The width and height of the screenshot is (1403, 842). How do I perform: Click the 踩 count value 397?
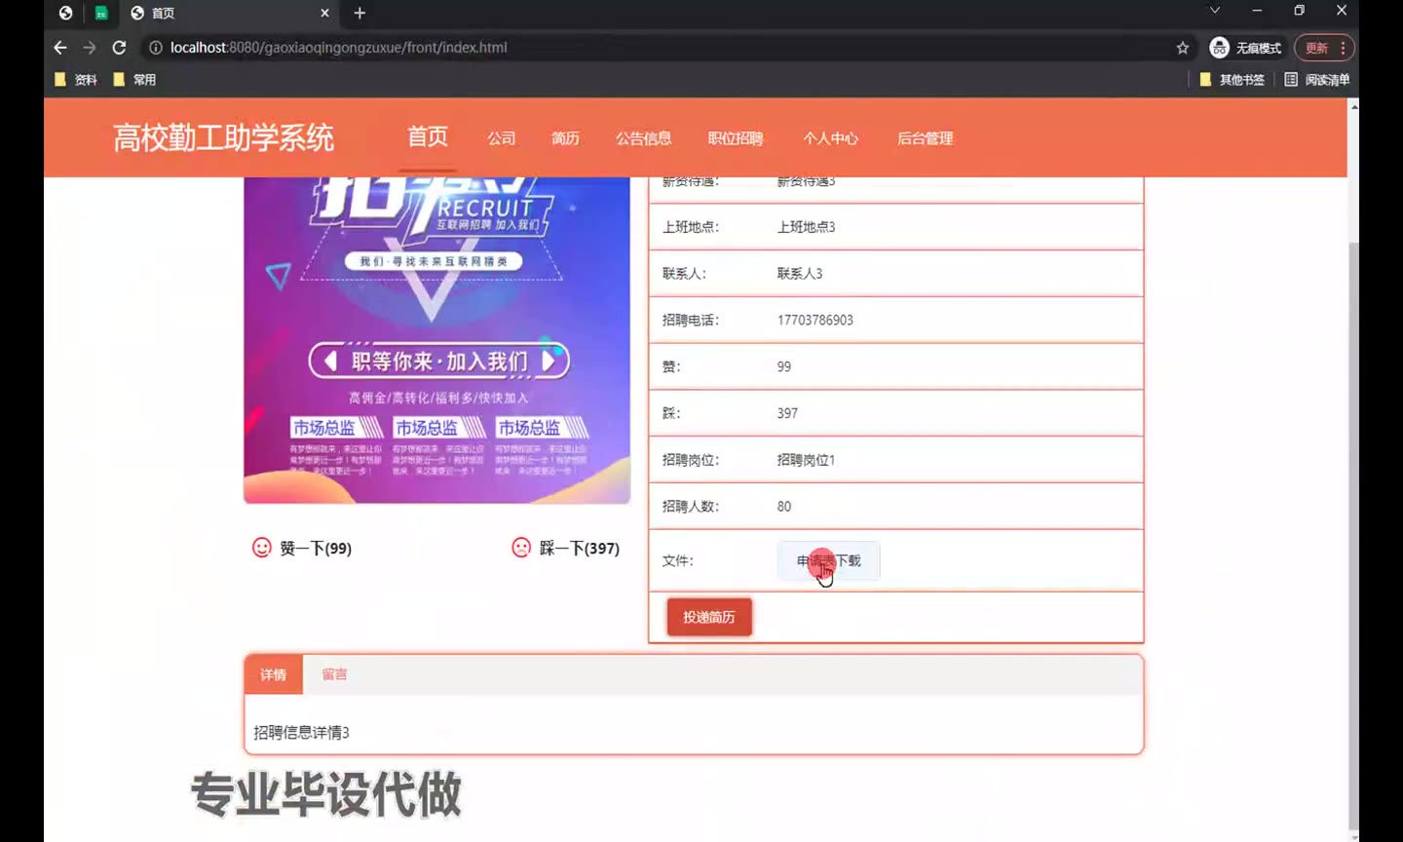pyautogui.click(x=787, y=413)
